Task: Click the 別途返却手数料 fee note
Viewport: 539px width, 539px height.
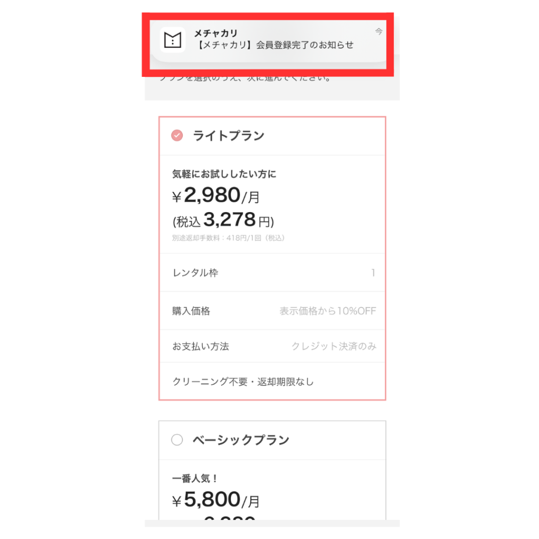Action: point(228,238)
